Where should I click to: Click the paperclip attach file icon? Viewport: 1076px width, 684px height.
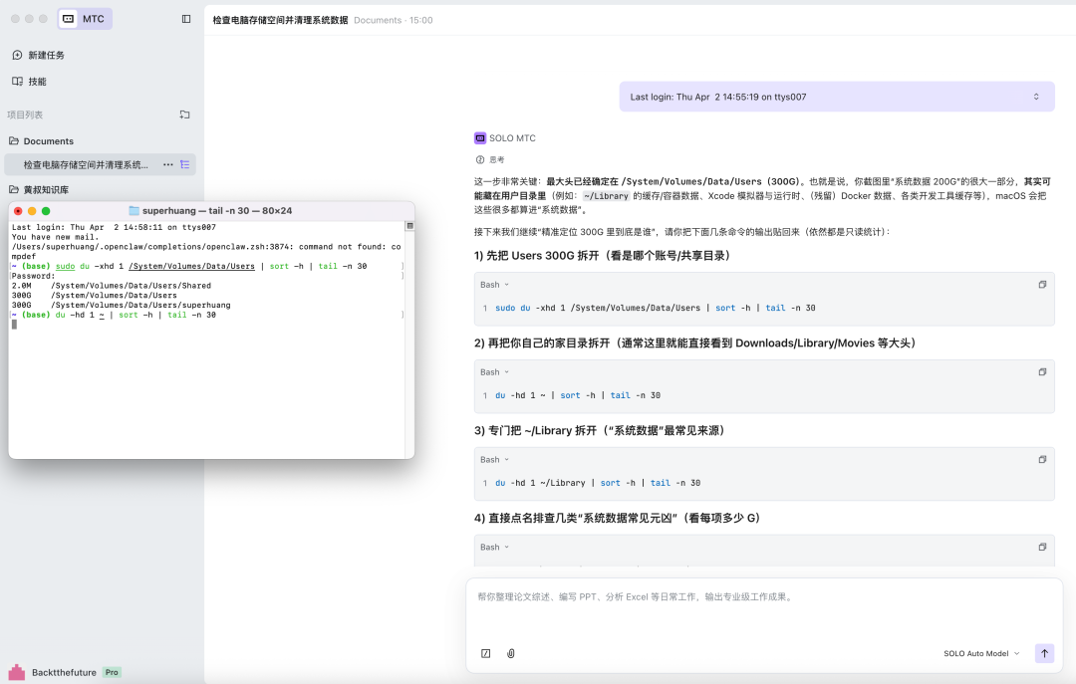[x=511, y=653]
